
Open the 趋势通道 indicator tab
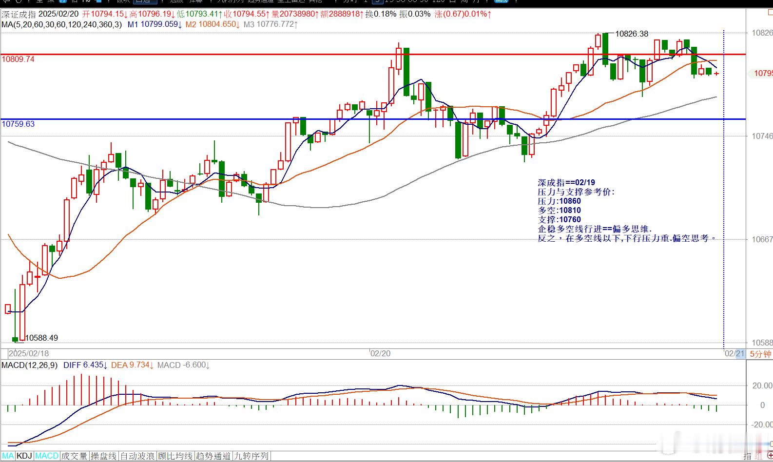[213, 456]
